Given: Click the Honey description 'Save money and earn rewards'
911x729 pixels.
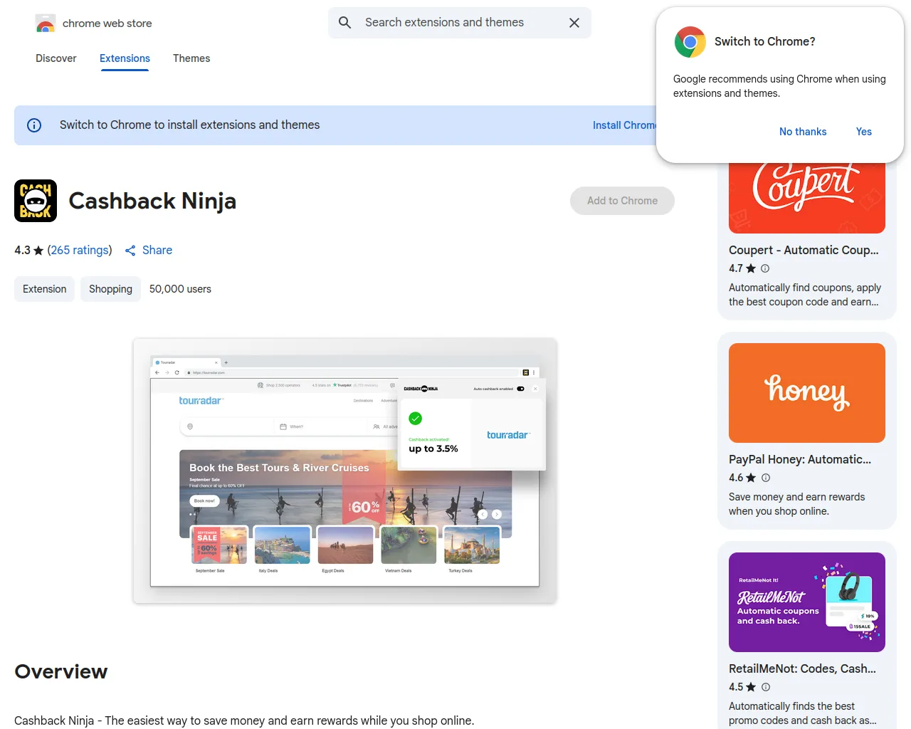Looking at the screenshot, I should (797, 504).
